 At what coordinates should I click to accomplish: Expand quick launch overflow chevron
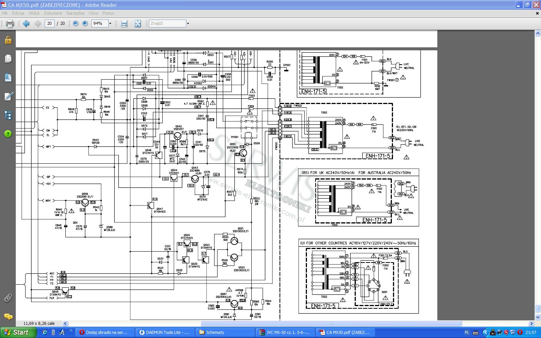pos(71,331)
